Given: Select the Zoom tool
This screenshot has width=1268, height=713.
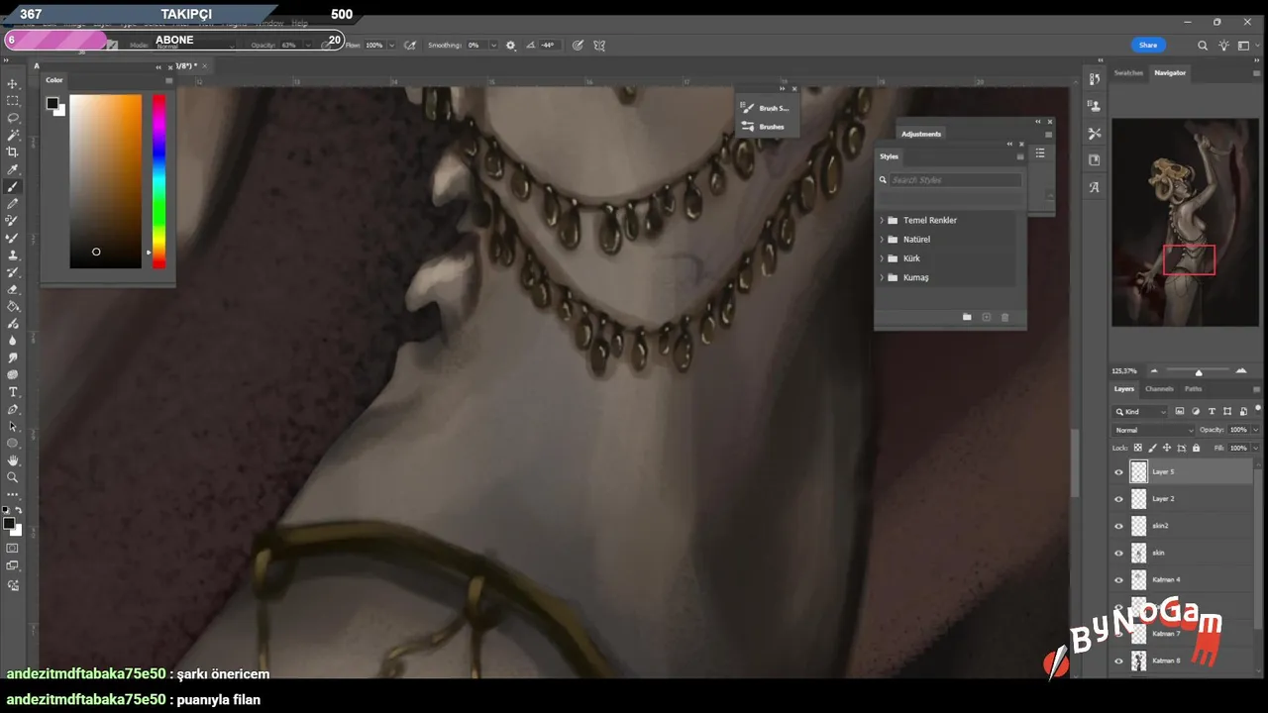Looking at the screenshot, I should click(13, 477).
